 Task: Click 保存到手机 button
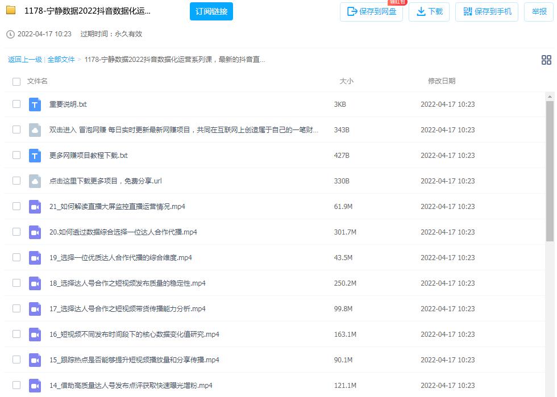pyautogui.click(x=487, y=12)
